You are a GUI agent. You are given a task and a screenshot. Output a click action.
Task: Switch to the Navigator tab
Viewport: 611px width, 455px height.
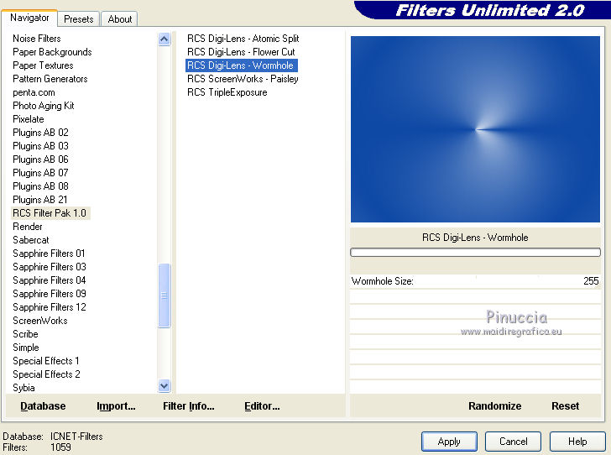coord(29,18)
